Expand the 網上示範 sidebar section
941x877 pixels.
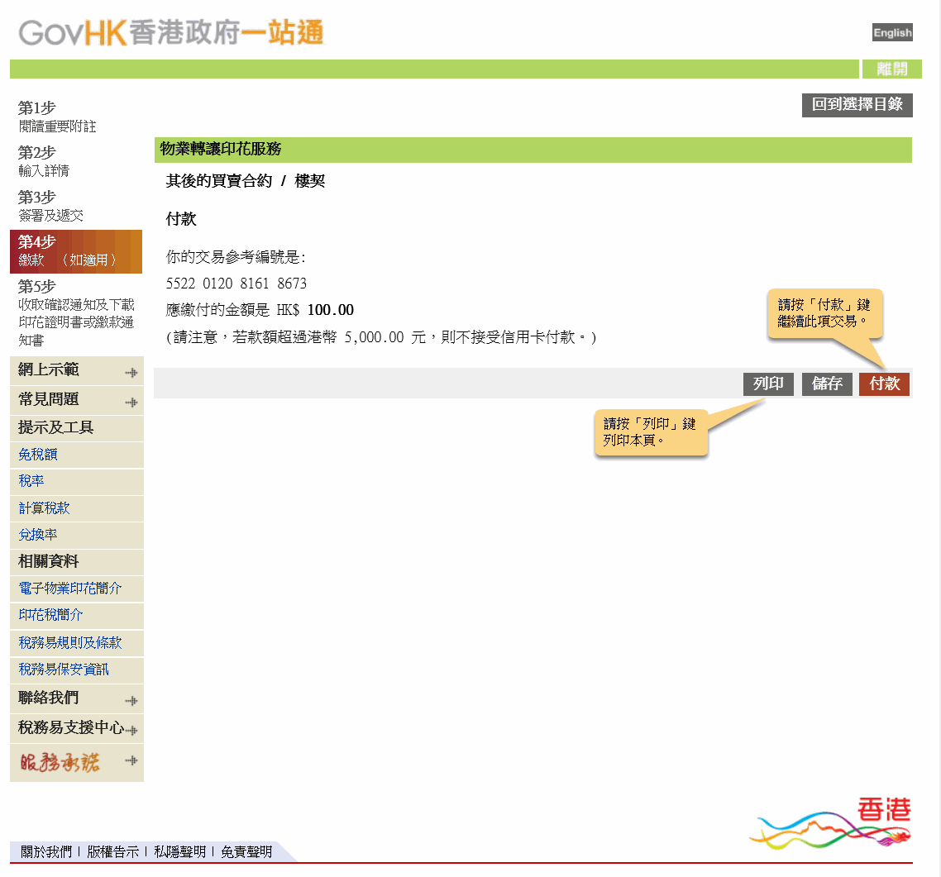point(50,370)
